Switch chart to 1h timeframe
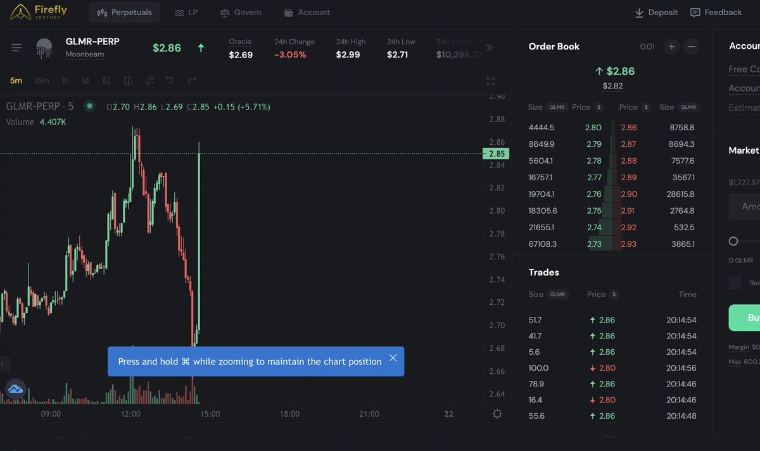The image size is (760, 451). pos(65,80)
